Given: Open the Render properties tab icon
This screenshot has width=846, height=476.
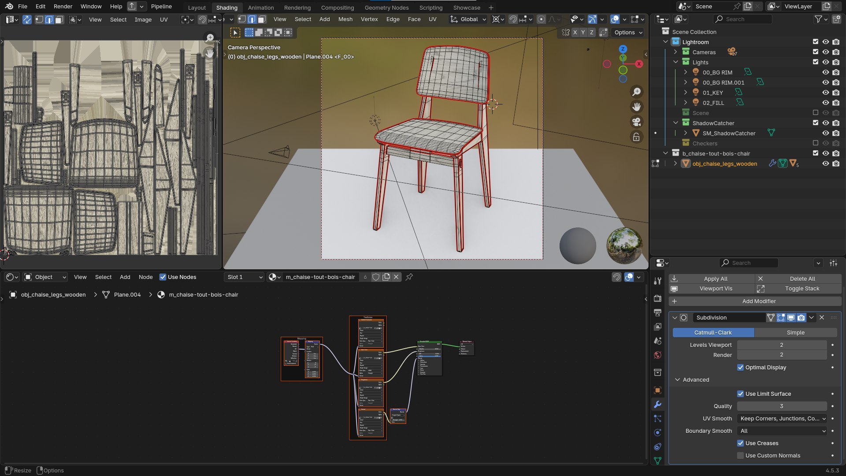Looking at the screenshot, I should click(657, 298).
